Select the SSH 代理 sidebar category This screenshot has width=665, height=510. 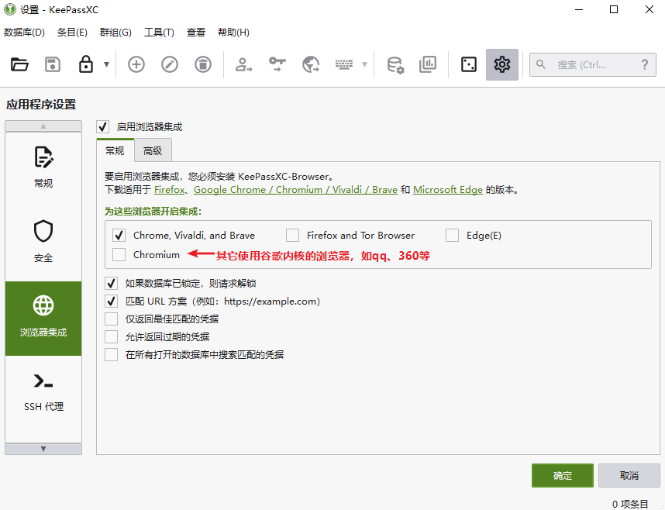(x=43, y=392)
